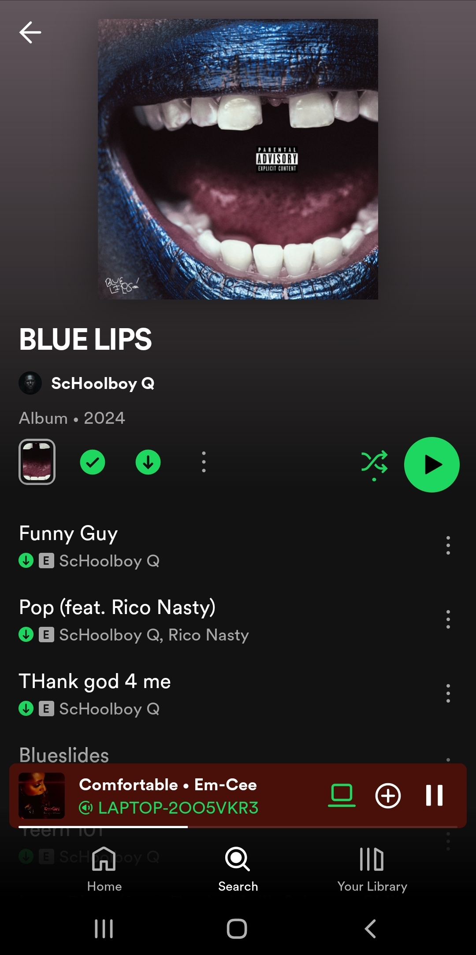Open more options for Funny Guy
The image size is (476, 955).
pyautogui.click(x=448, y=545)
